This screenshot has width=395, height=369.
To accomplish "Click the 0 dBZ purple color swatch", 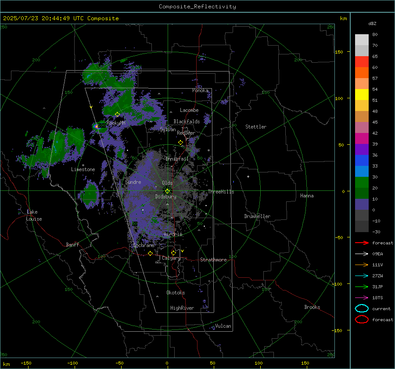I will point(362,204).
